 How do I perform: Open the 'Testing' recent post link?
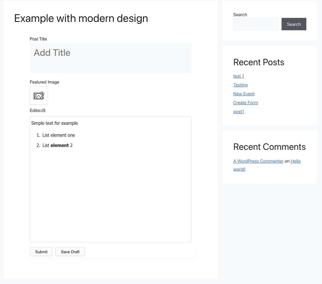pyautogui.click(x=240, y=85)
